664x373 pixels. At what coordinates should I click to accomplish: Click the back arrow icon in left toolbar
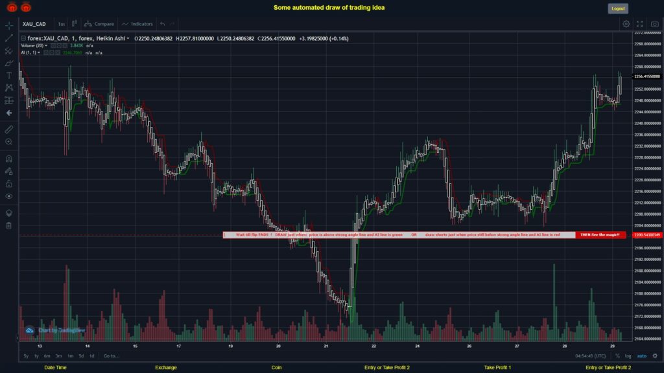(9, 113)
